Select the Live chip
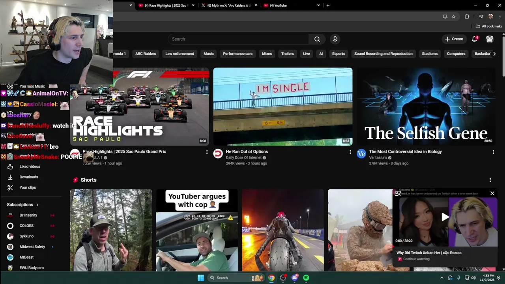The image size is (505, 284). (307, 54)
